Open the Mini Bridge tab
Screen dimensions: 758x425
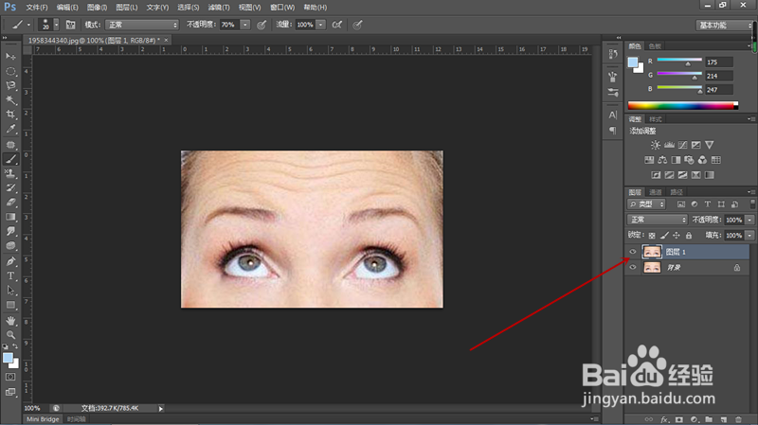43,419
